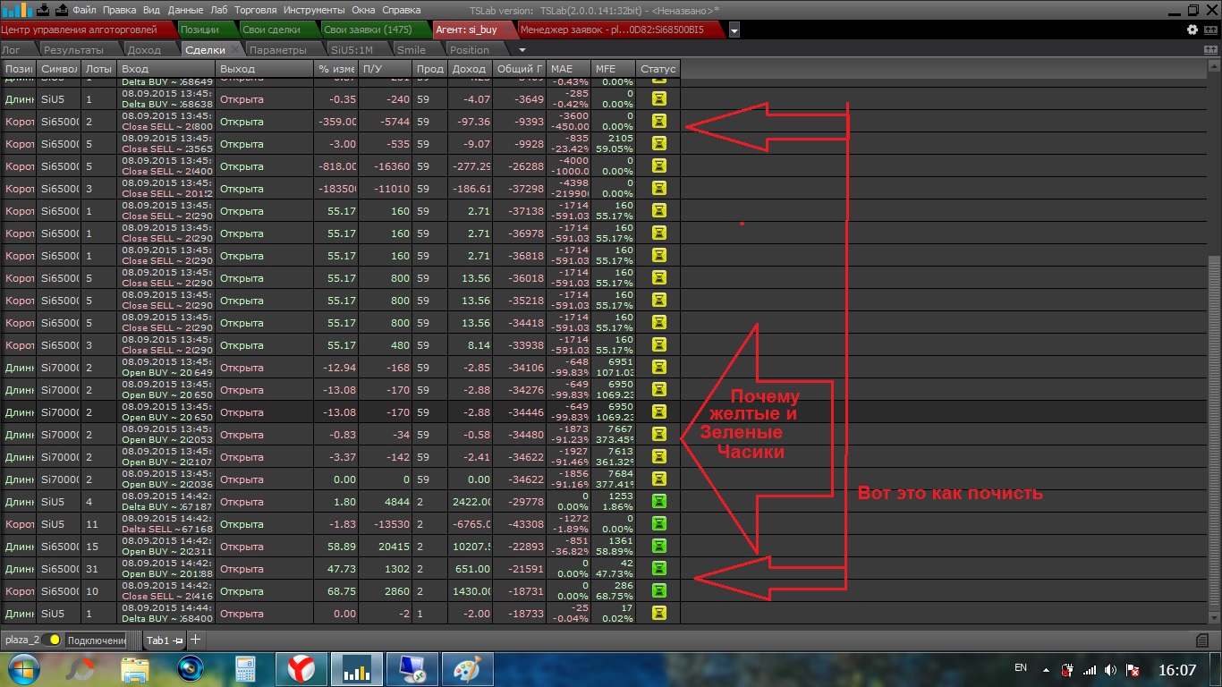Click the load (upload tray) icon in the title bar

(61, 10)
